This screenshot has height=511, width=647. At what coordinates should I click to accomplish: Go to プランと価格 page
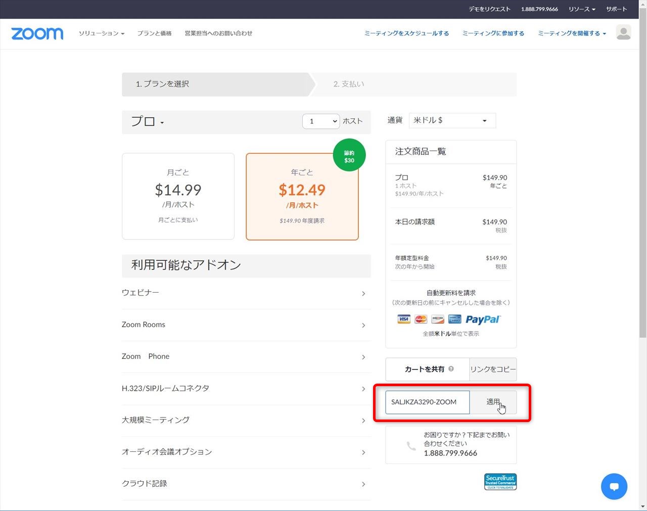coord(154,33)
